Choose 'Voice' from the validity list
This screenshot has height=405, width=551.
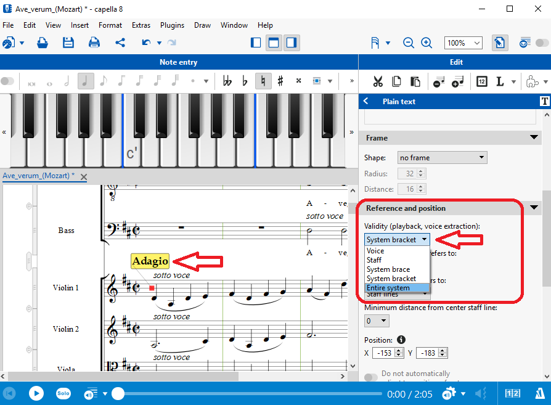pyautogui.click(x=397, y=251)
